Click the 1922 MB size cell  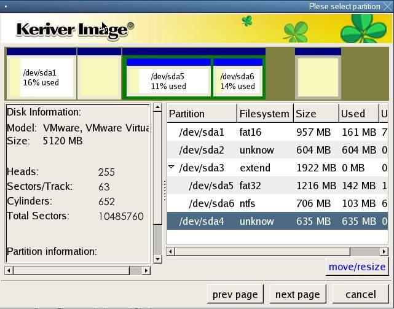316,168
